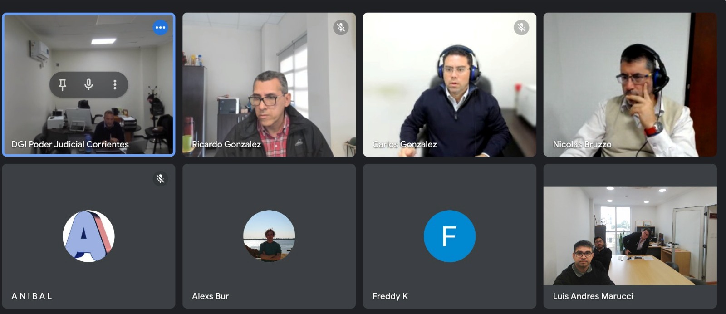Click Nicolas Bruzzo video tile

coord(630,84)
